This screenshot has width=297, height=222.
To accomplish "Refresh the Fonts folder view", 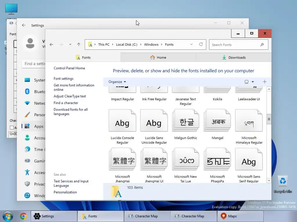I will [201, 44].
